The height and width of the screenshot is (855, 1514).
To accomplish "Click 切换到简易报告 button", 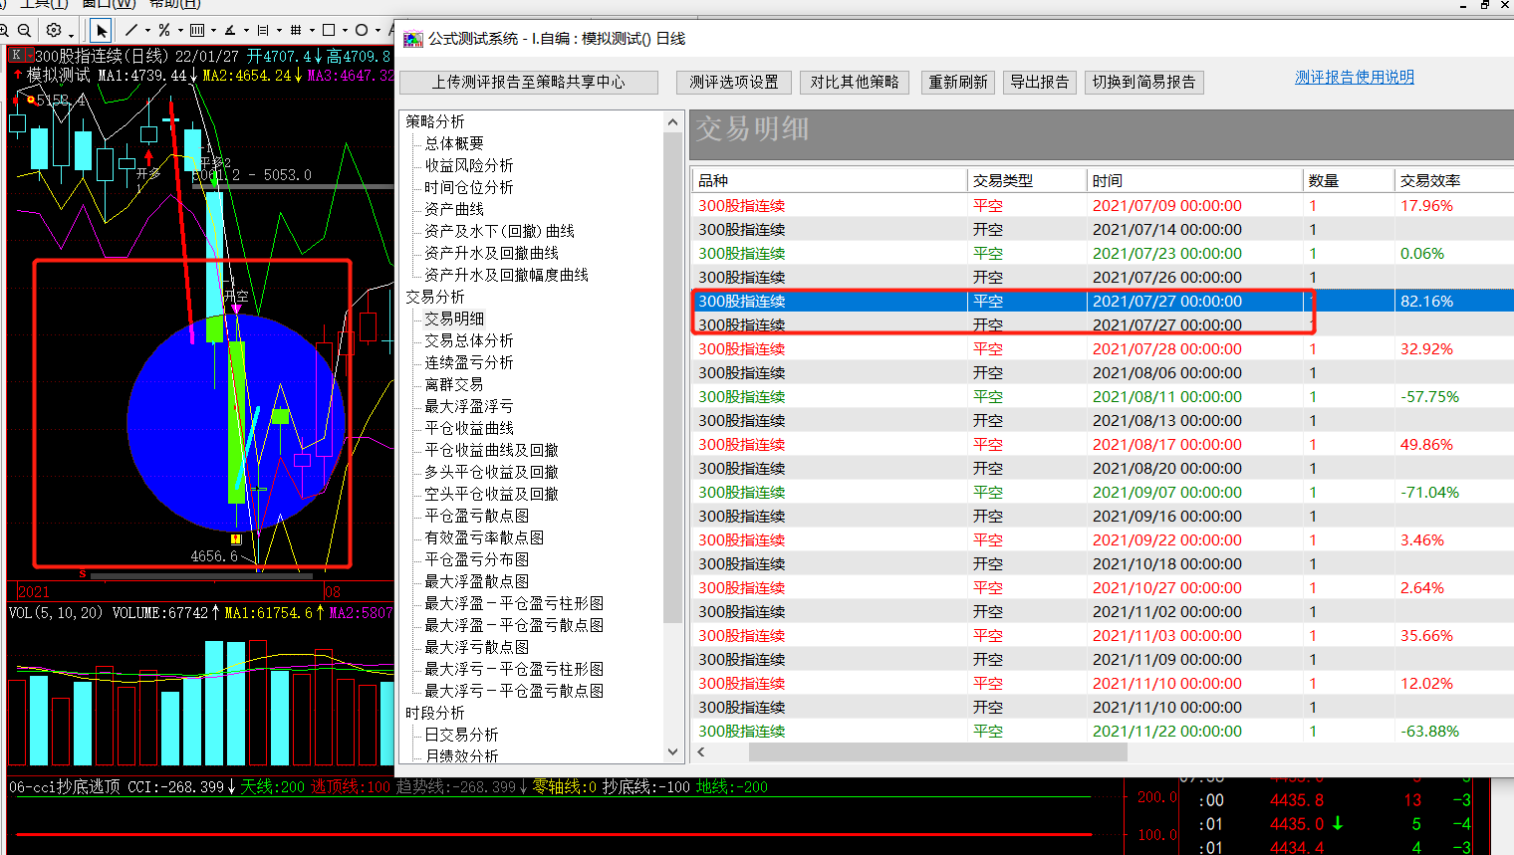I will [1143, 82].
